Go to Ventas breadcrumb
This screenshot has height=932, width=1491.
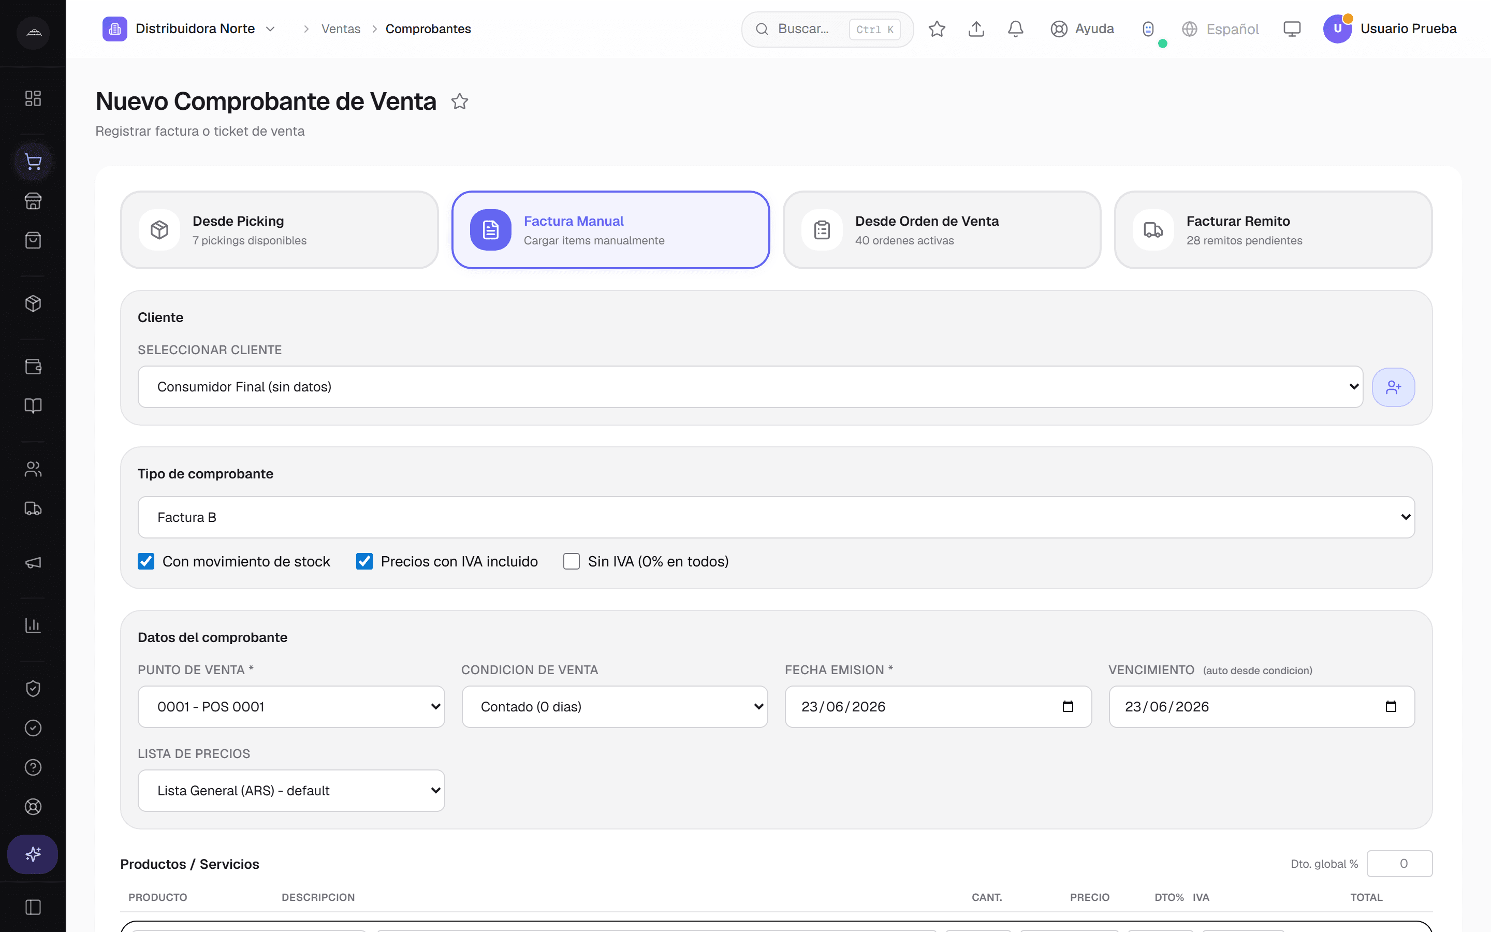pyautogui.click(x=341, y=29)
